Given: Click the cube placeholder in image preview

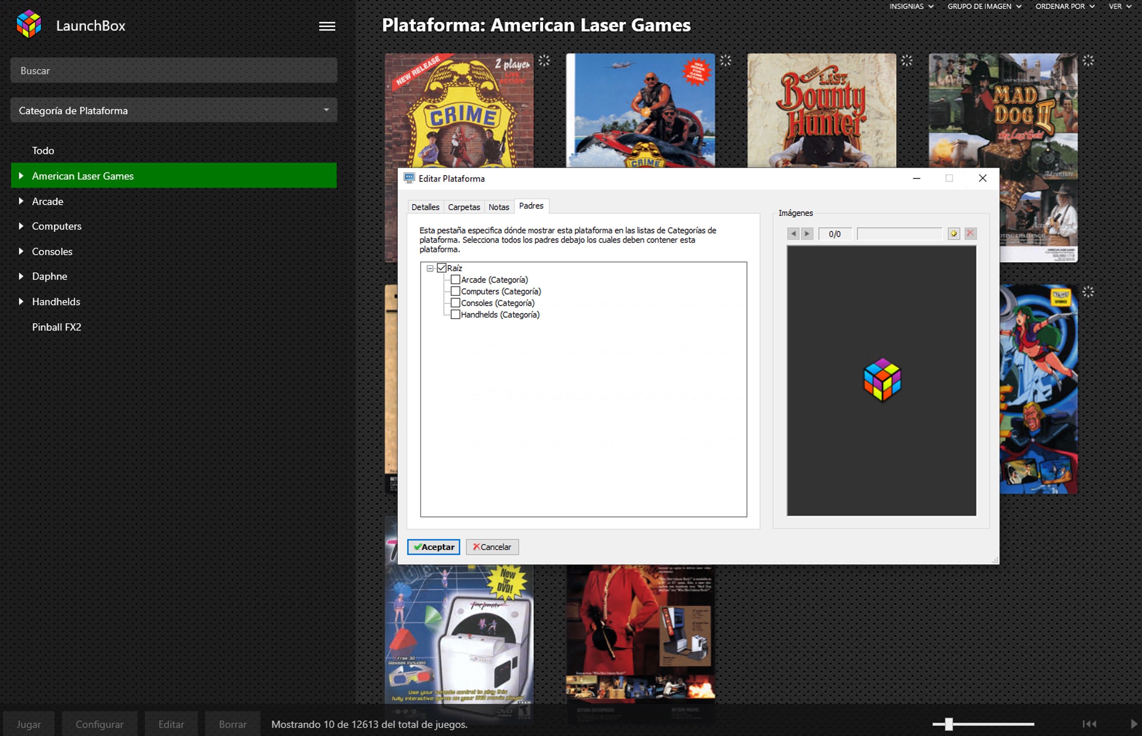Looking at the screenshot, I should click(x=882, y=380).
